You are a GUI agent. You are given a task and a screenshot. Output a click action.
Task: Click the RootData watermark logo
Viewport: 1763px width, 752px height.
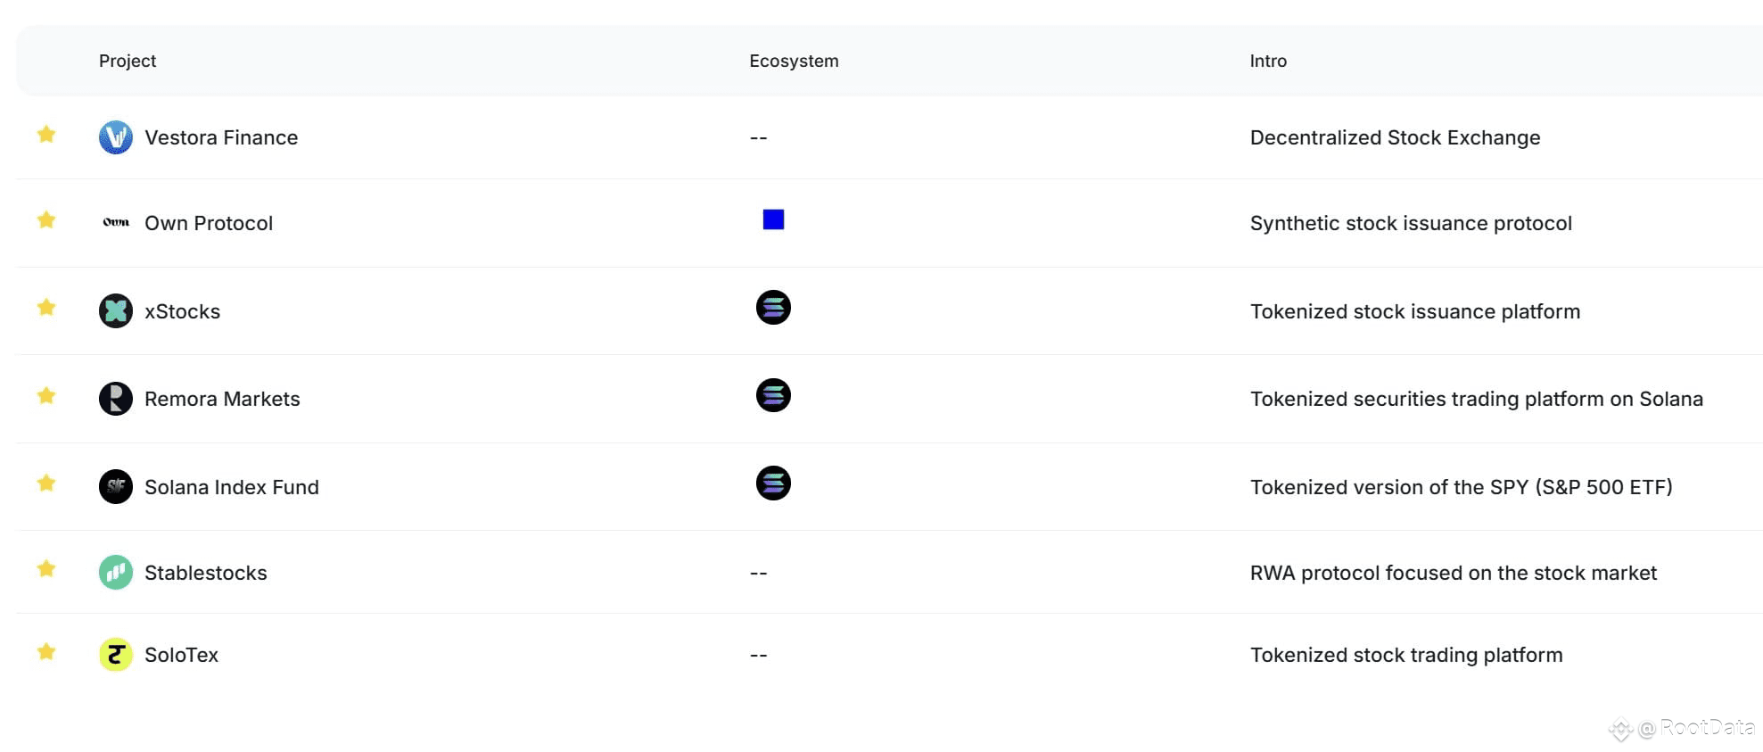tap(1622, 729)
